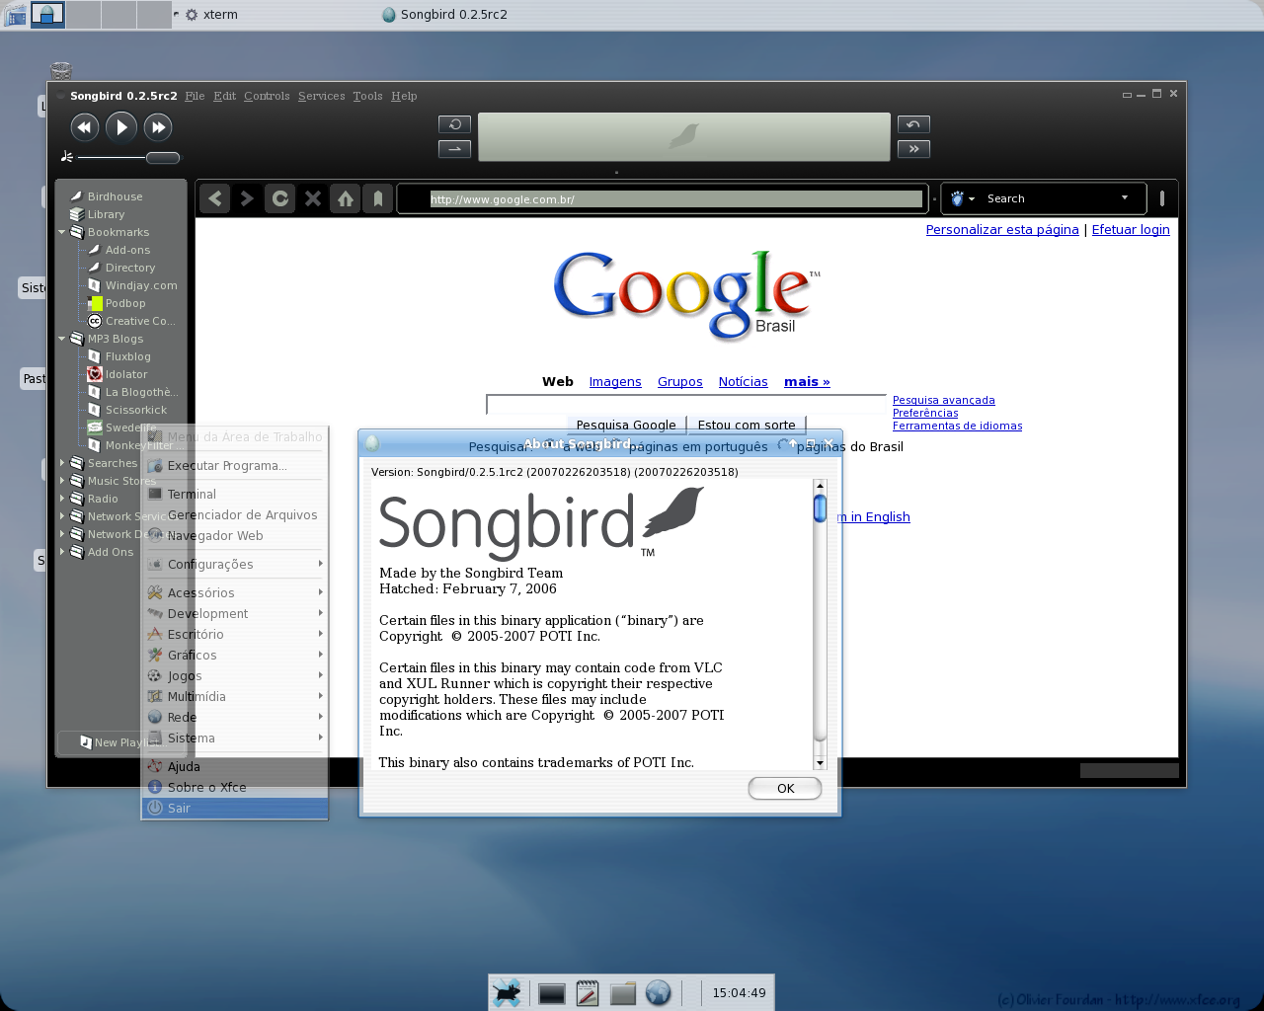Expand the Radio tree node
1264x1011 pixels.
click(61, 499)
